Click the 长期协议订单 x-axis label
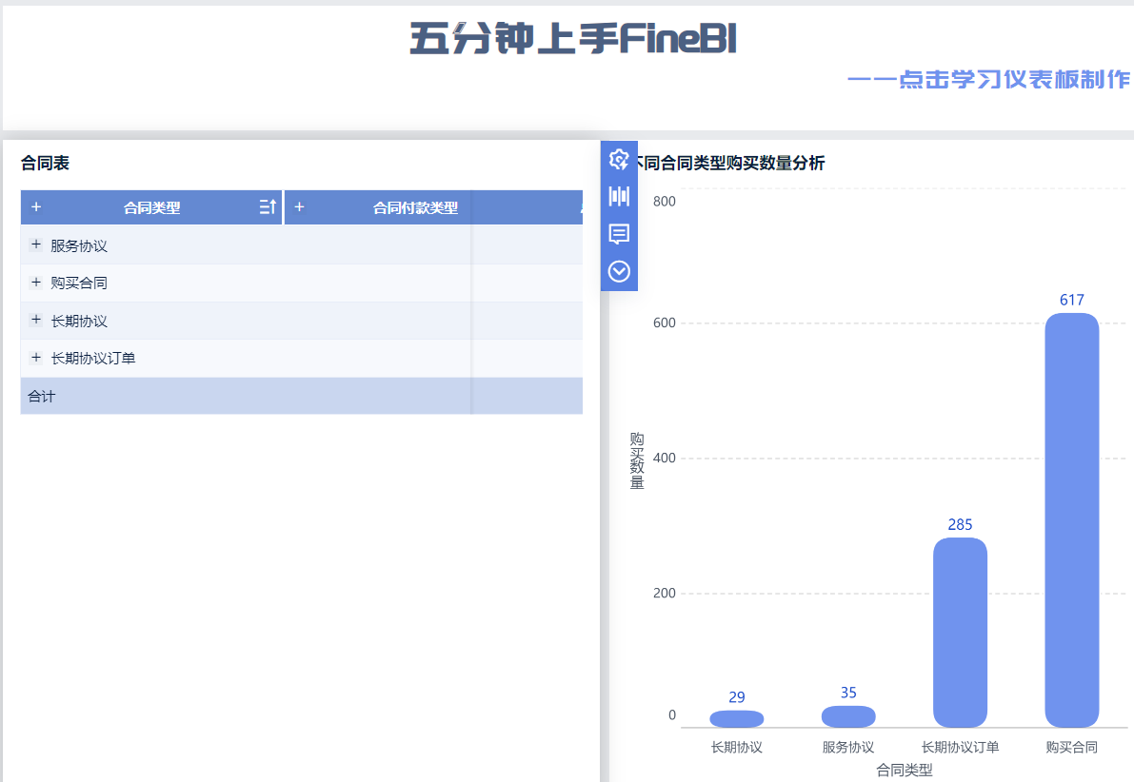This screenshot has height=782, width=1134. [961, 748]
